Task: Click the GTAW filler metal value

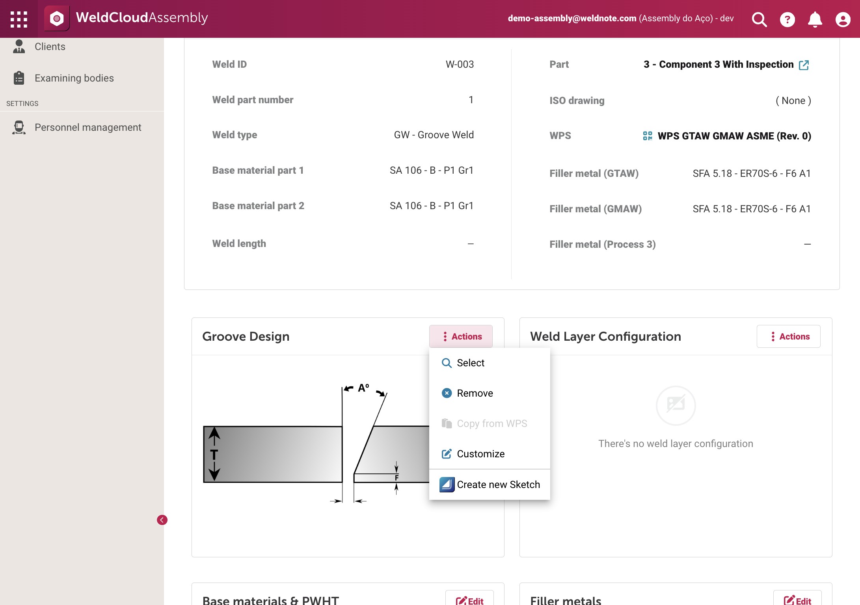Action: click(x=752, y=173)
